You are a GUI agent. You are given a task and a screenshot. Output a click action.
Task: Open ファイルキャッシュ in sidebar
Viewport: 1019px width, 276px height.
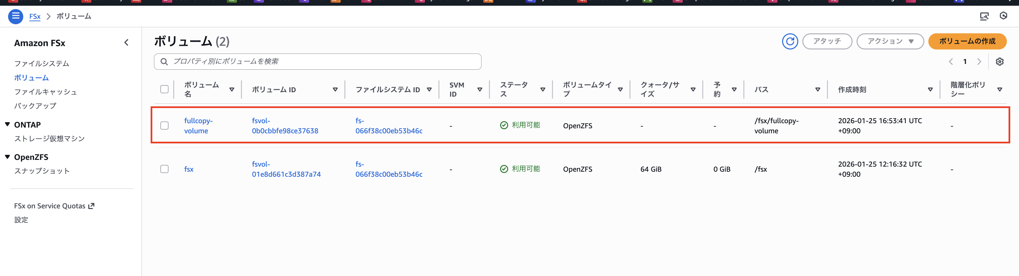point(45,92)
